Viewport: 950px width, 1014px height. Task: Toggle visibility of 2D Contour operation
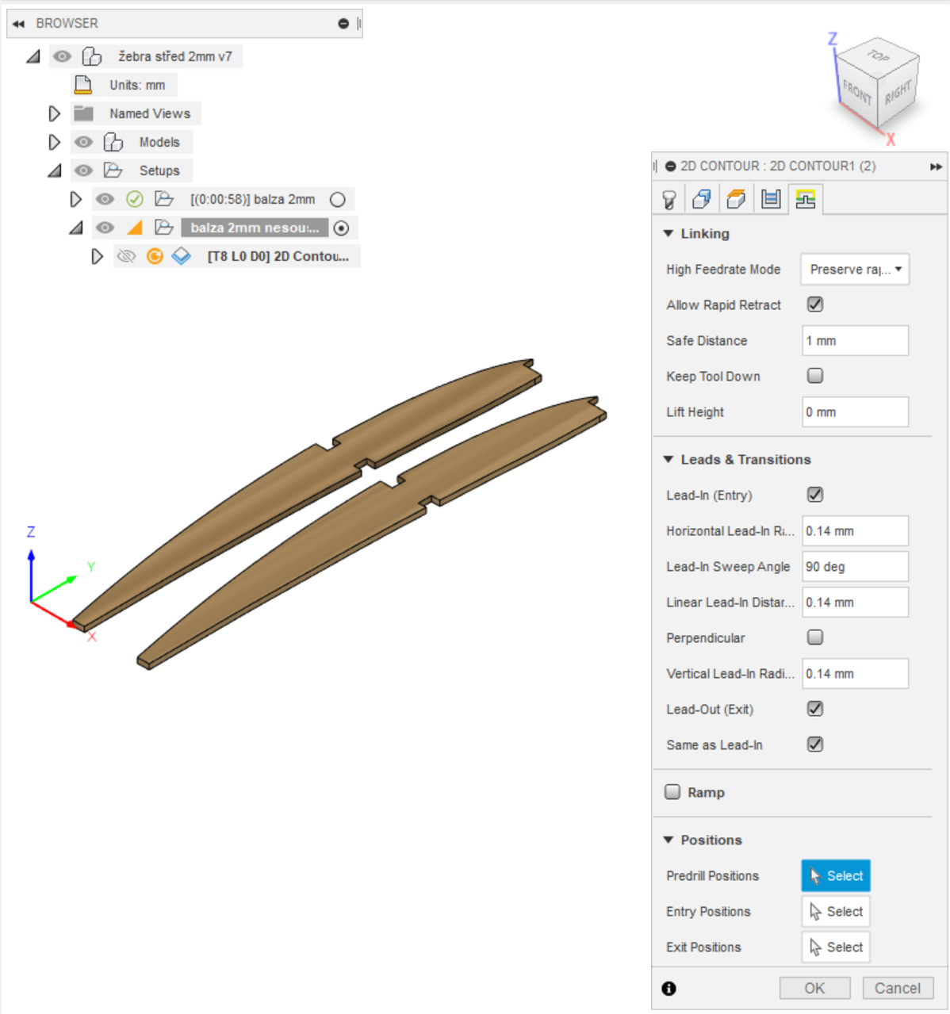click(126, 256)
